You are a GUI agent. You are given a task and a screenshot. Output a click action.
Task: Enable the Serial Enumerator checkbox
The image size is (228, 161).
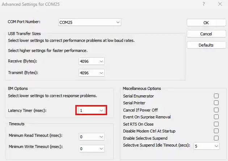point(216,96)
